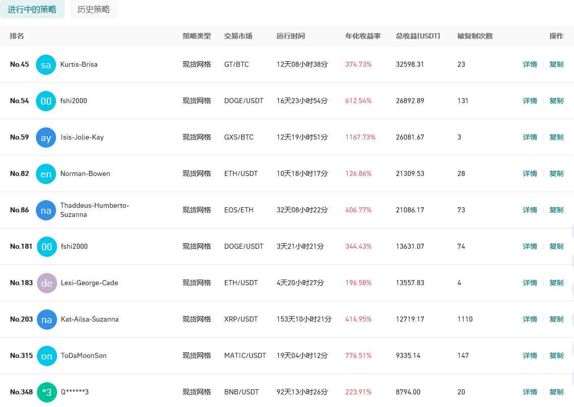Click the ay avatar of Isis-Jolie-Kay
Image resolution: width=574 pixels, height=407 pixels.
click(46, 138)
